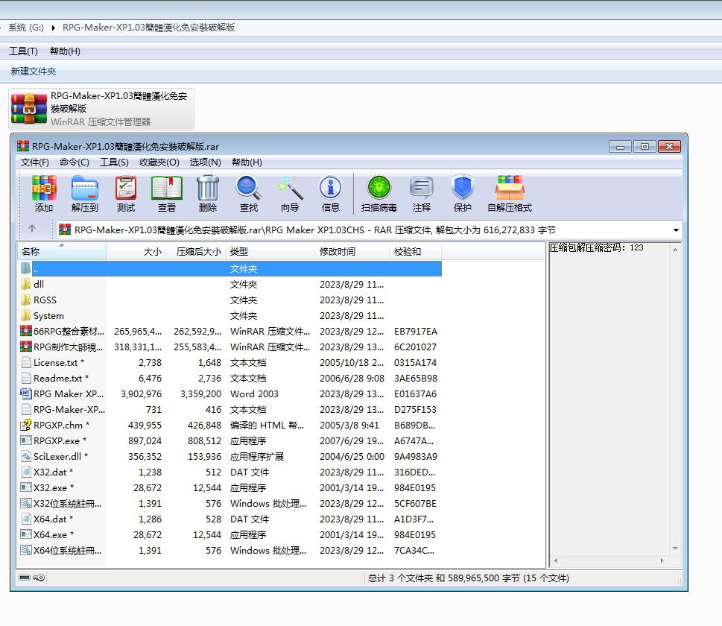Click comment pane scroll left arrow
The height and width of the screenshot is (626, 722).
[x=556, y=560]
